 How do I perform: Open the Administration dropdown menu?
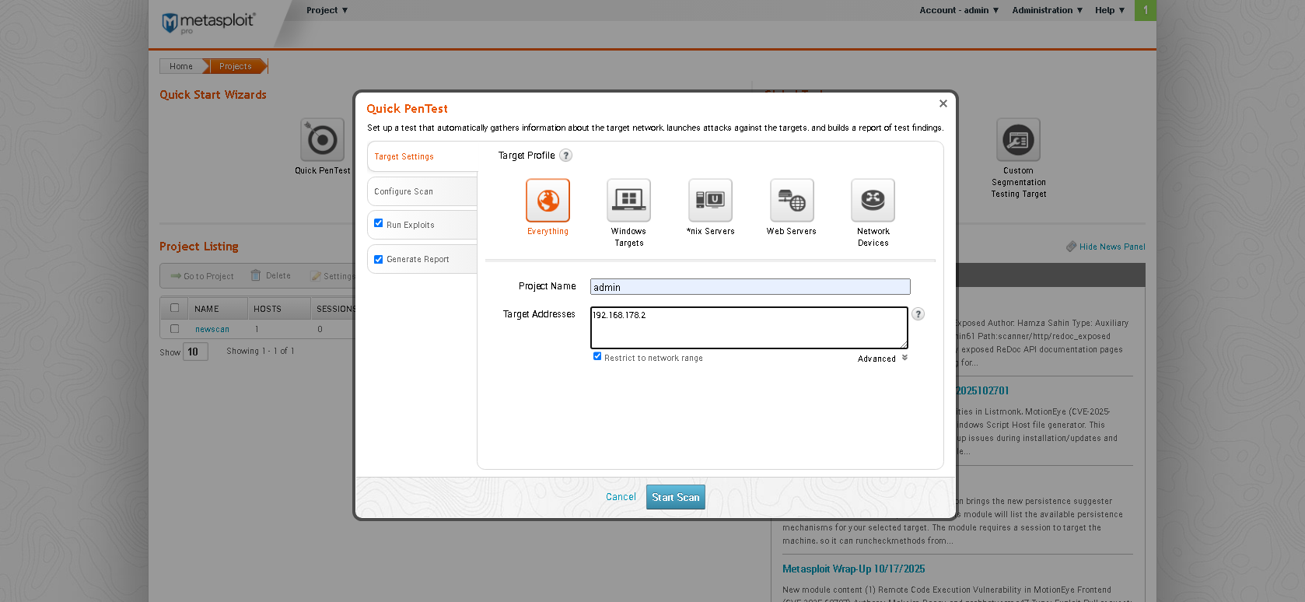1047,10
